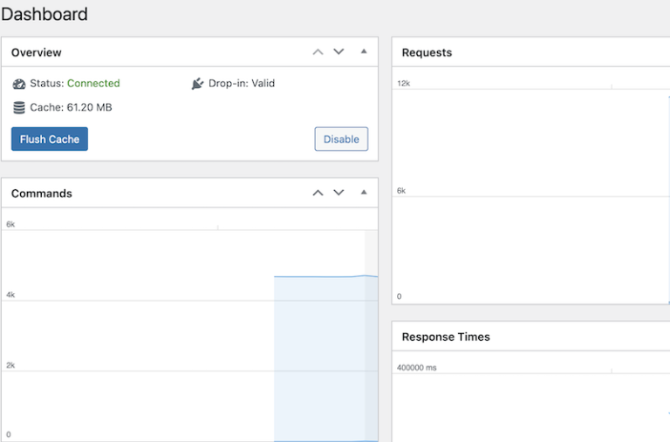Screen dimensions: 670x442
Task: Click the Drop-in: Valid label
Action: tap(242, 84)
